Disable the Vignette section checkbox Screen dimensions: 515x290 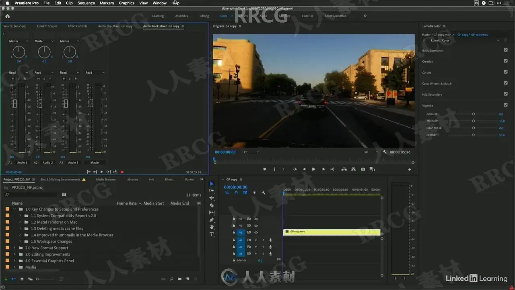pyautogui.click(x=505, y=105)
